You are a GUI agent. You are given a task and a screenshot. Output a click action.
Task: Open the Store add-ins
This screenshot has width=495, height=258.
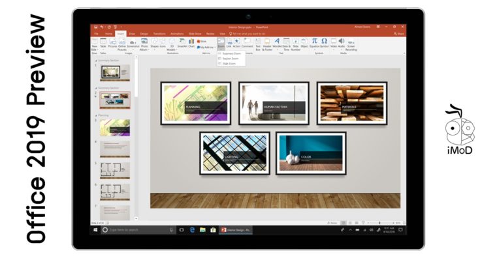(202, 41)
